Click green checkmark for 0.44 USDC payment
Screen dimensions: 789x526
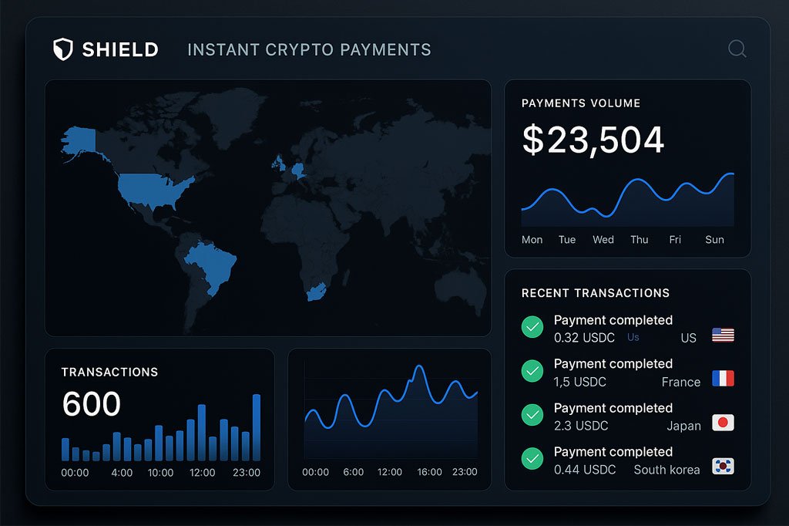pos(532,460)
